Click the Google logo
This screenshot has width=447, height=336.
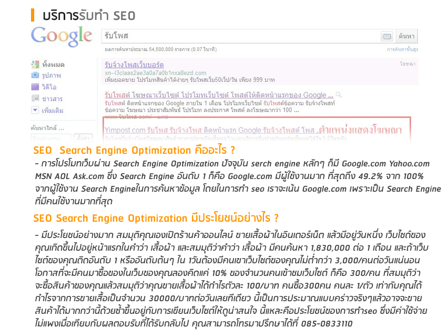(x=62, y=36)
